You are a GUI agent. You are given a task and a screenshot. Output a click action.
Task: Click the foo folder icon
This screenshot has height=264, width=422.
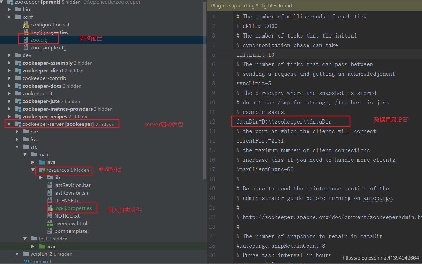pyautogui.click(x=26, y=139)
